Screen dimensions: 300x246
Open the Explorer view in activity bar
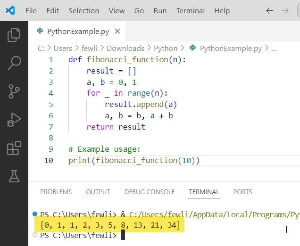coord(14,34)
